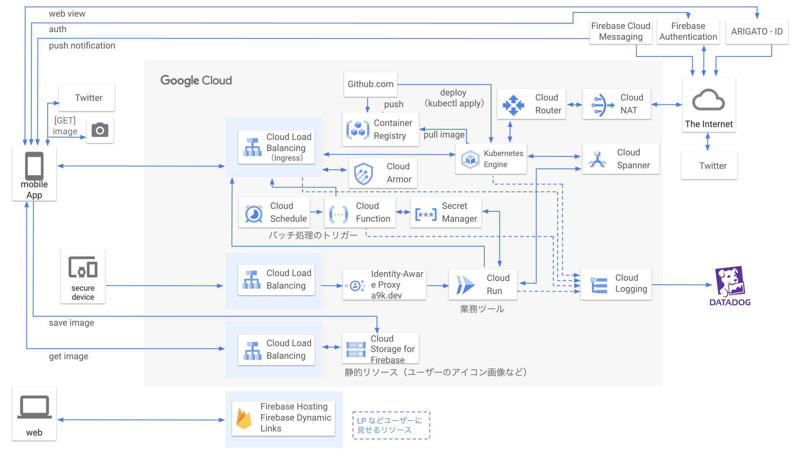Click the Datadog logo
The width and height of the screenshot is (804, 451).
tap(730, 286)
